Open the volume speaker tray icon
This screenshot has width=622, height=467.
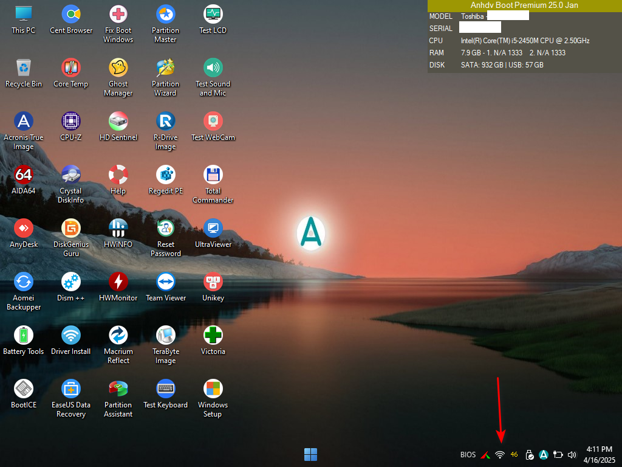(572, 455)
